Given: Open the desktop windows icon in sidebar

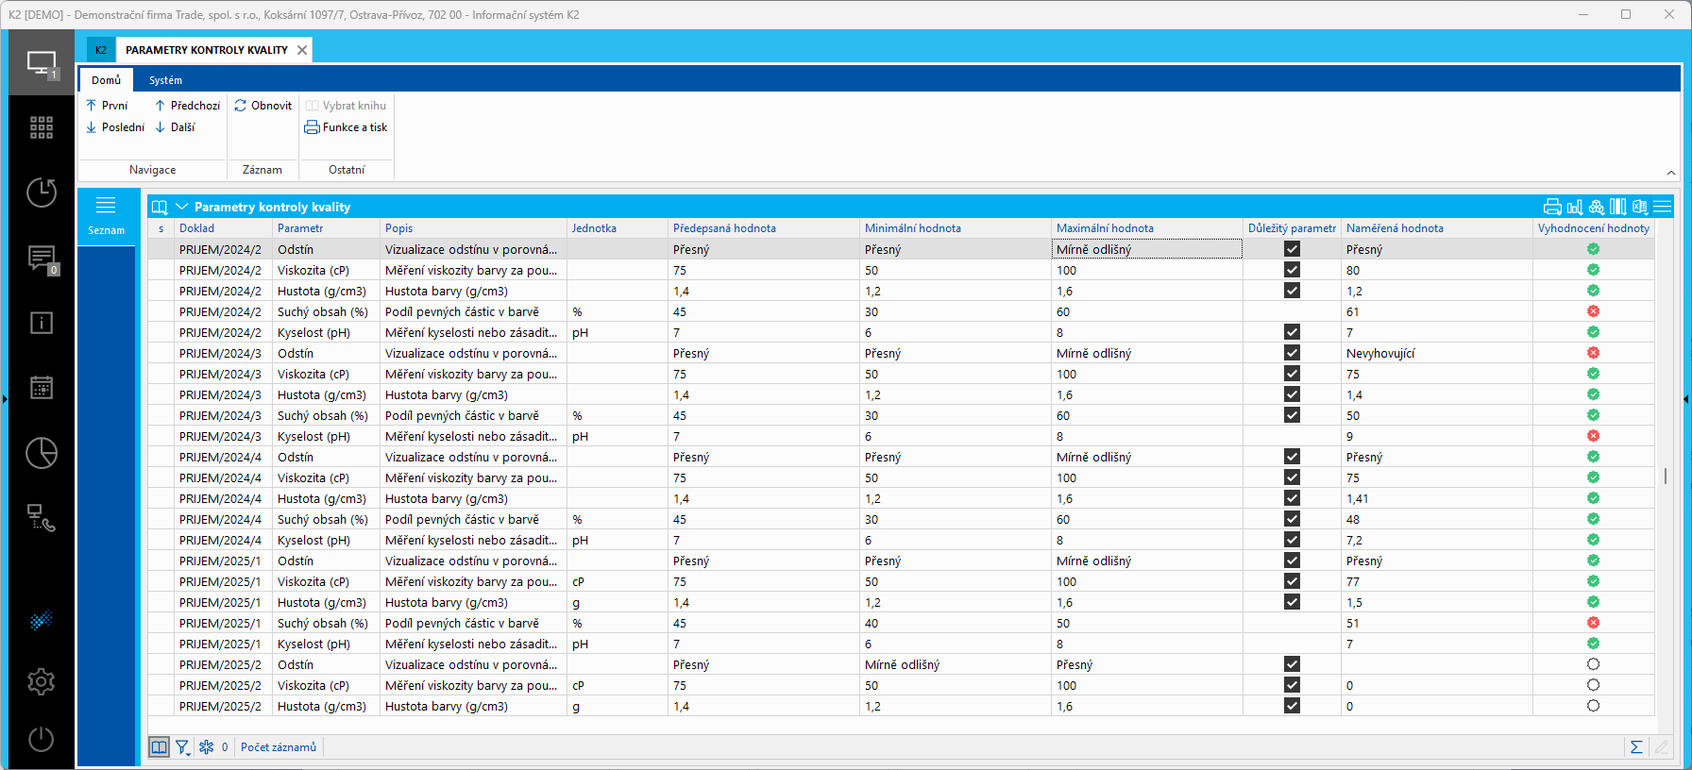Looking at the screenshot, I should 42,63.
